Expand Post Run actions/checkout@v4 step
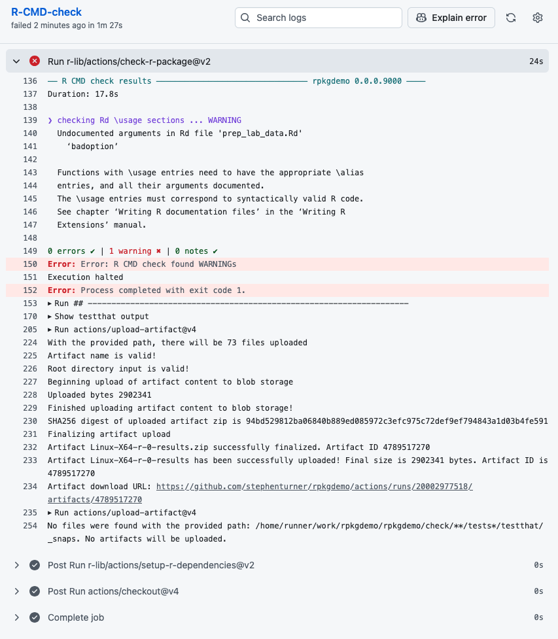The height and width of the screenshot is (639, 558). (16, 591)
